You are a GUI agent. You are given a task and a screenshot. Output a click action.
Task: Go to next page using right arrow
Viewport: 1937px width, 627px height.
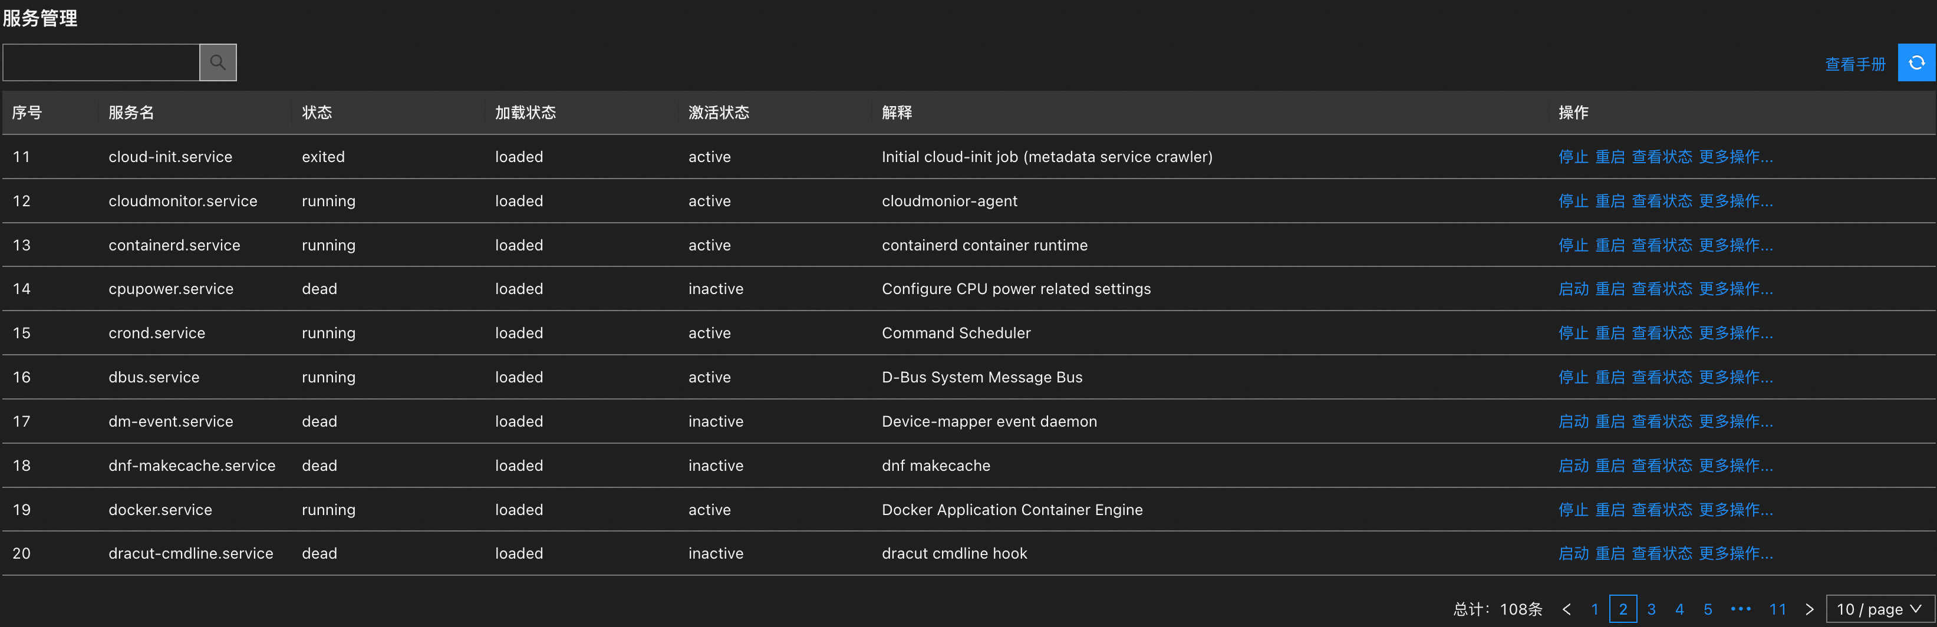click(x=1809, y=609)
